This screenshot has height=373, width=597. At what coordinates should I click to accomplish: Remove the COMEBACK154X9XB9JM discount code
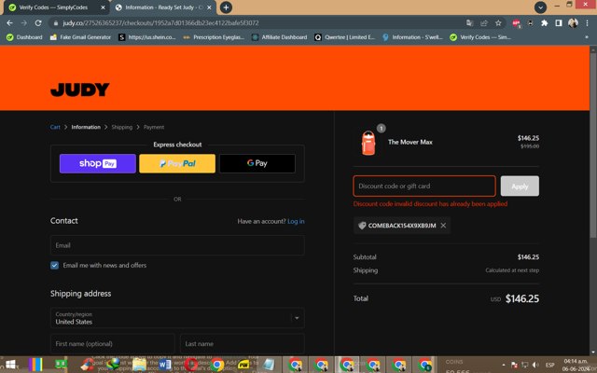click(443, 226)
